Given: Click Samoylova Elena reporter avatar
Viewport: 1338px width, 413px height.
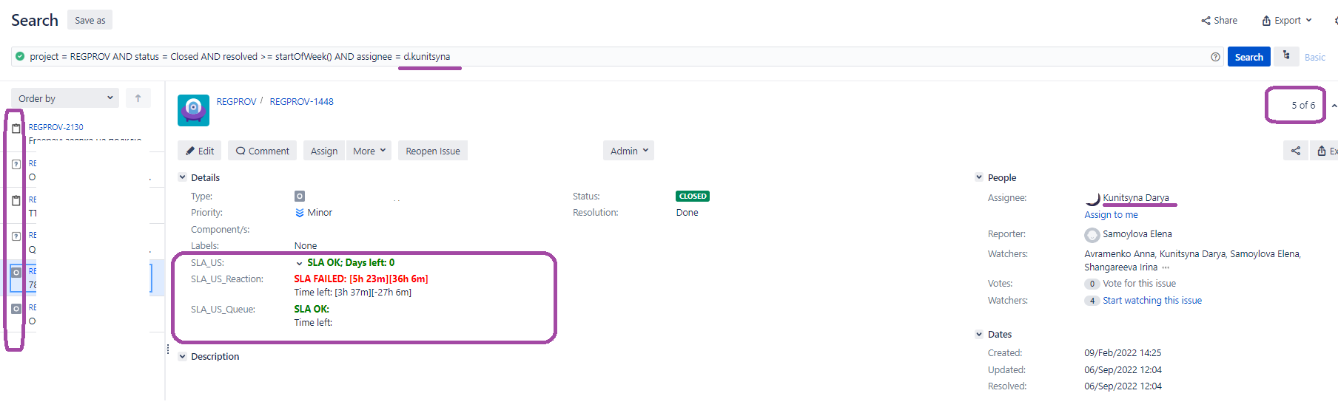Looking at the screenshot, I should point(1092,235).
